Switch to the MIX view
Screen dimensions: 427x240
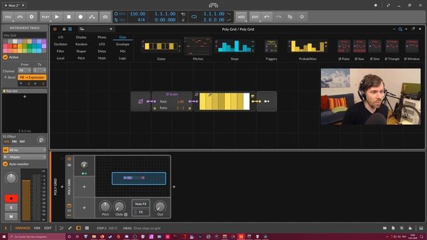click(37, 228)
